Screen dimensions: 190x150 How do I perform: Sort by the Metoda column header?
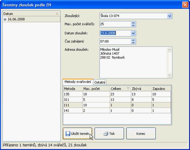(73, 89)
